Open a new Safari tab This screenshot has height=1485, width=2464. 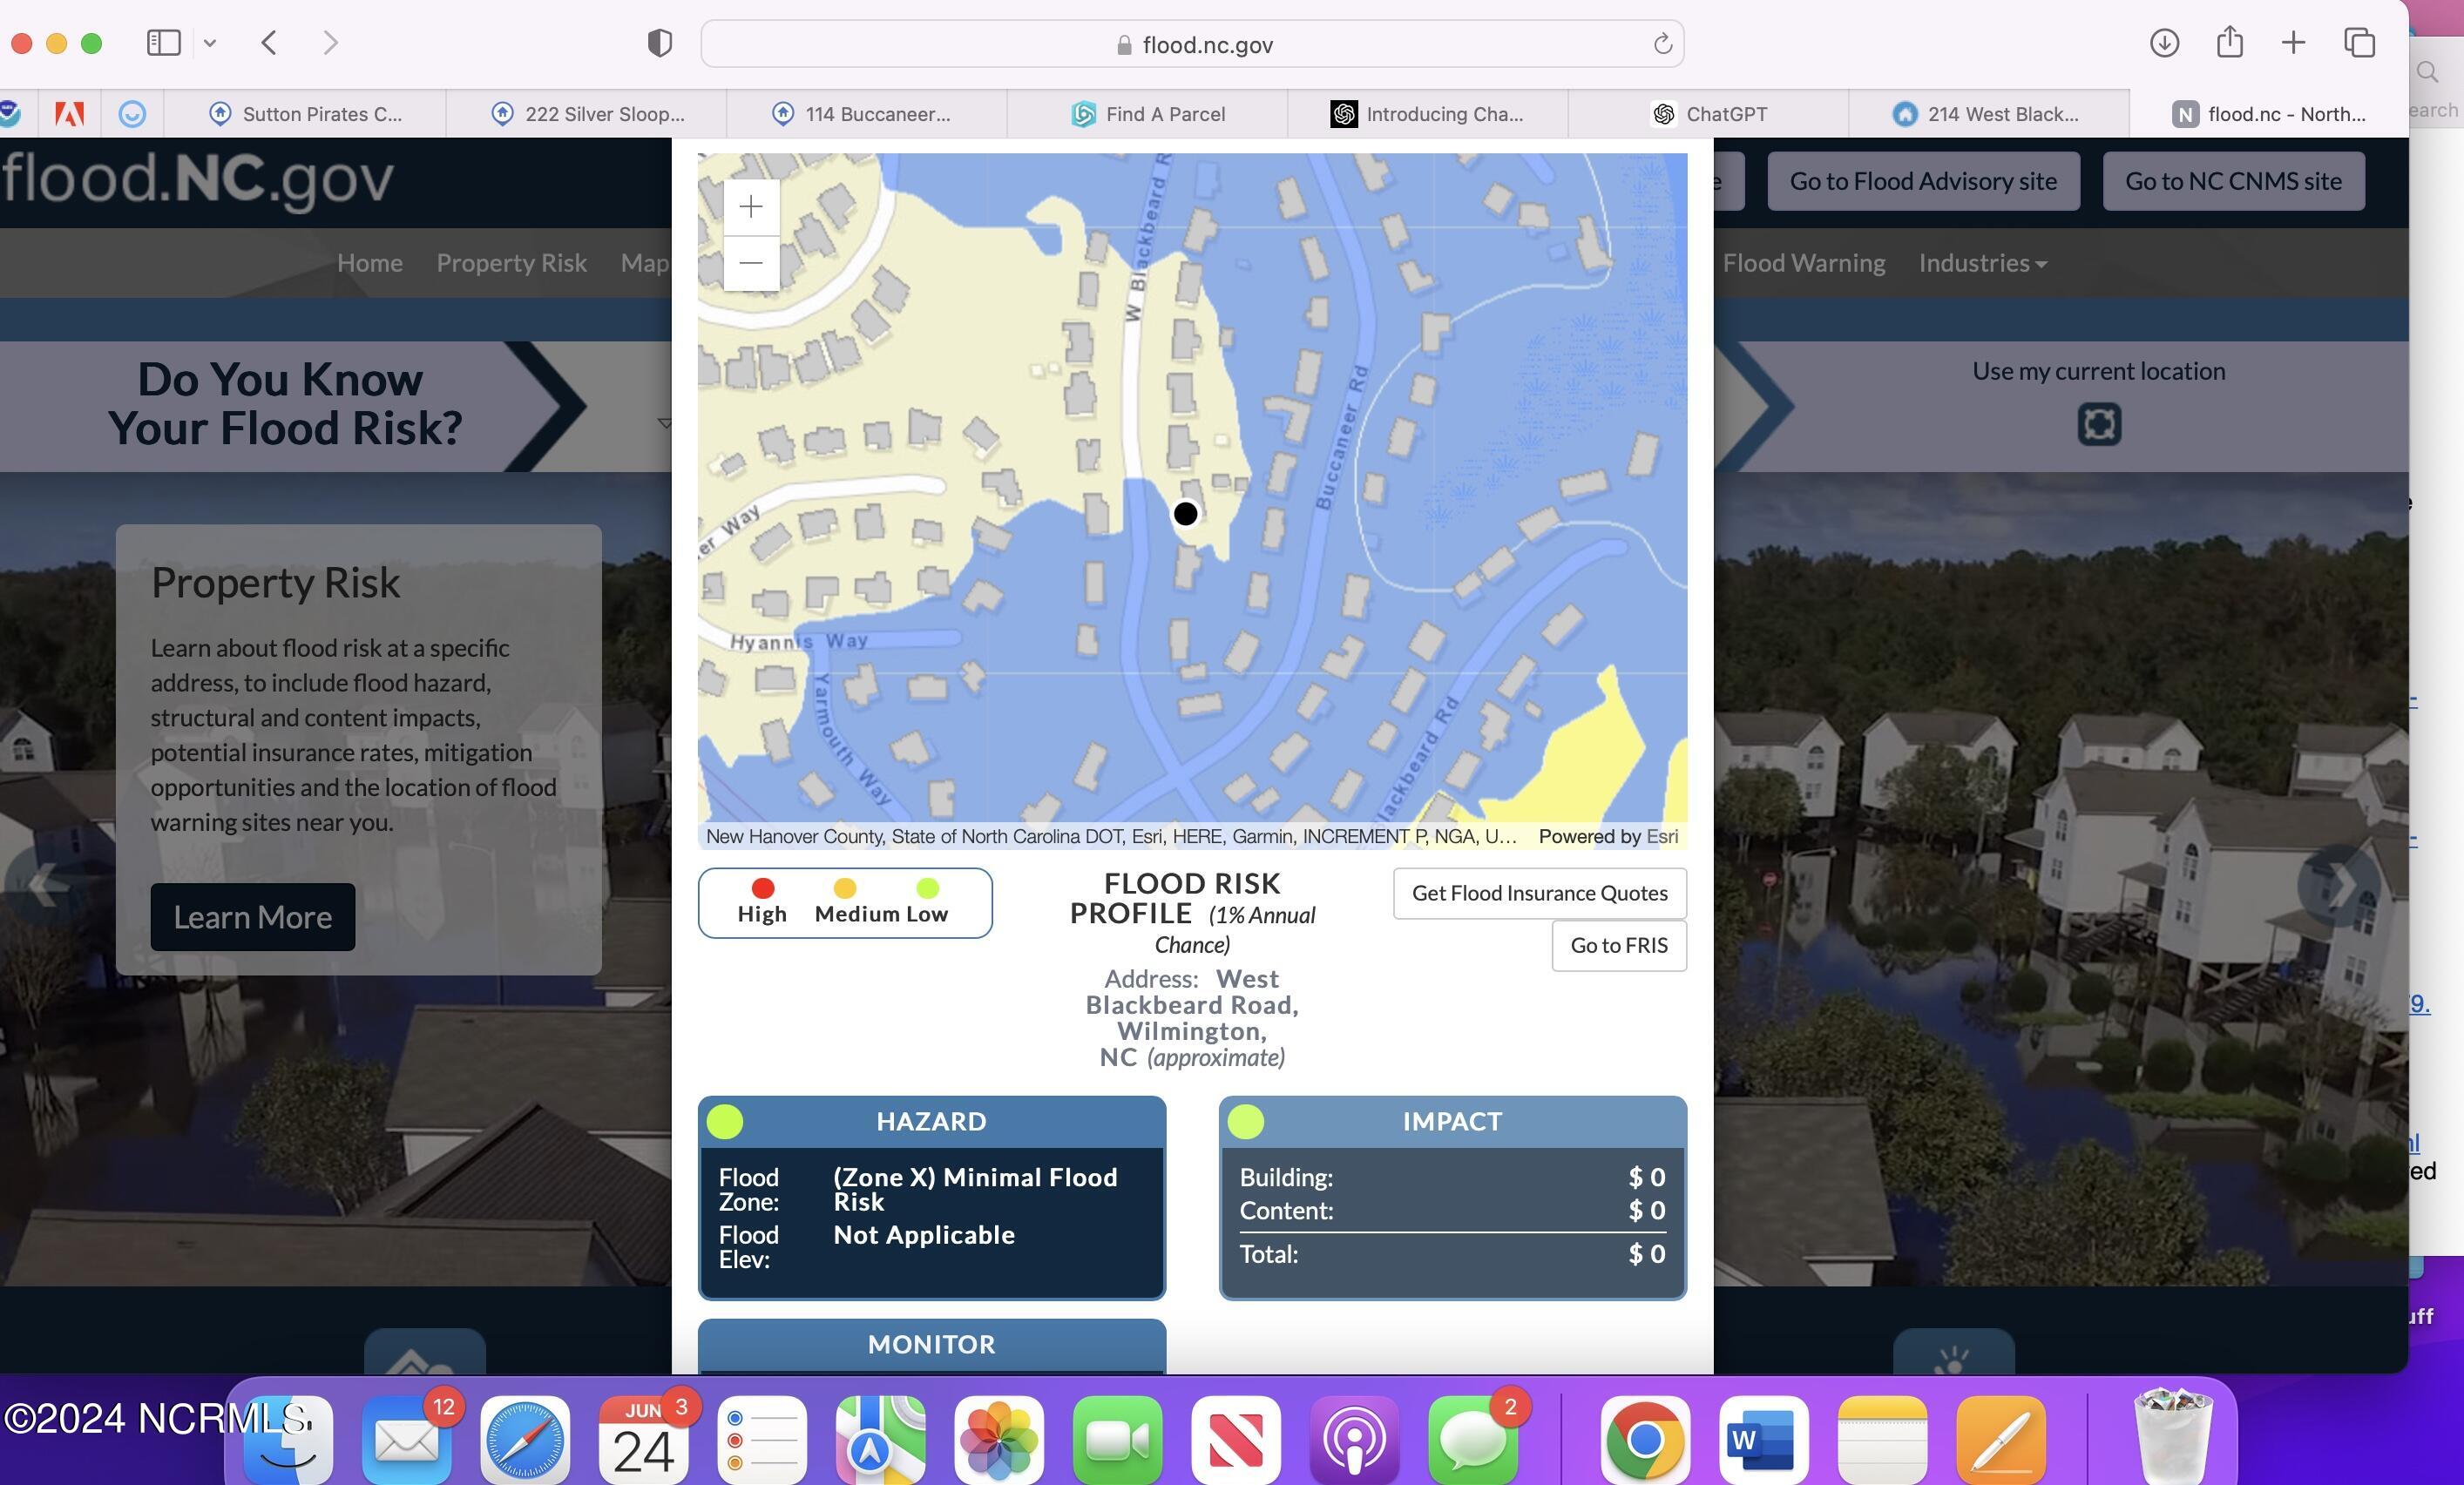pos(2293,43)
